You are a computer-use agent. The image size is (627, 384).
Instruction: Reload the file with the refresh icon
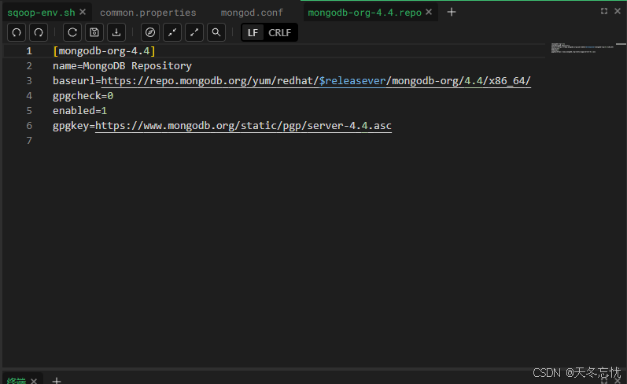point(72,32)
